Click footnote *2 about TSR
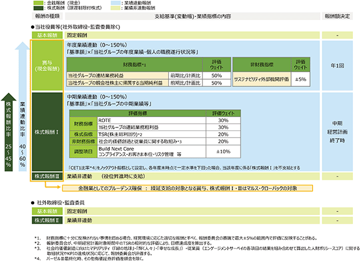This screenshot has width=360, height=262. pyautogui.click(x=123, y=243)
